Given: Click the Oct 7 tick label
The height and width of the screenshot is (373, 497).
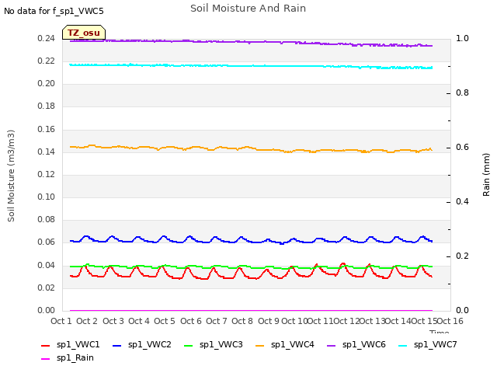Looking at the screenshot, I should coord(217,321).
